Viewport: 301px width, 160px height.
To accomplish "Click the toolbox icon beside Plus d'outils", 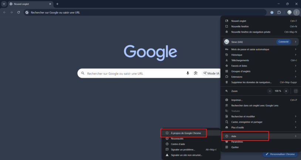I will (227, 127).
